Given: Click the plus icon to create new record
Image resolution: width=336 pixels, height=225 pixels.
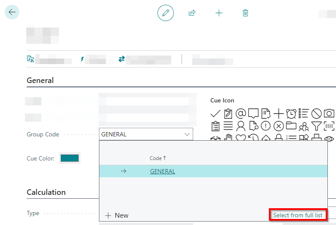Looking at the screenshot, I should click(x=219, y=13).
